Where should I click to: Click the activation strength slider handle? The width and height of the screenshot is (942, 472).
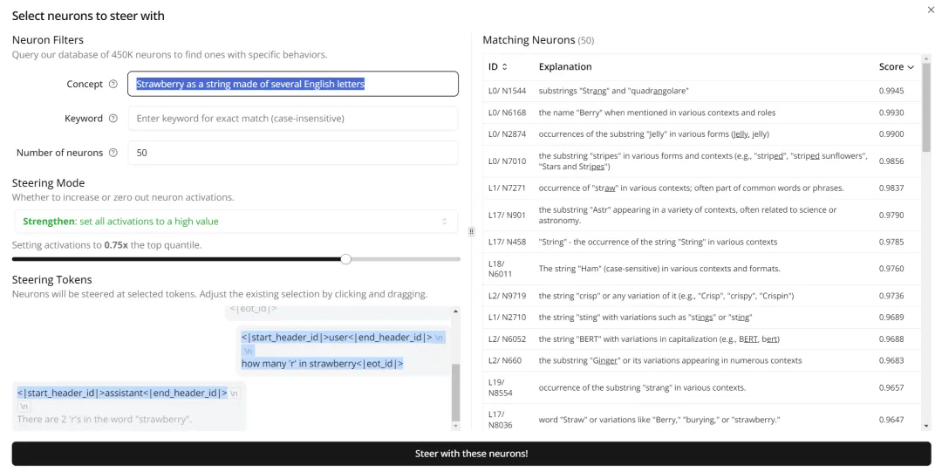click(x=345, y=259)
